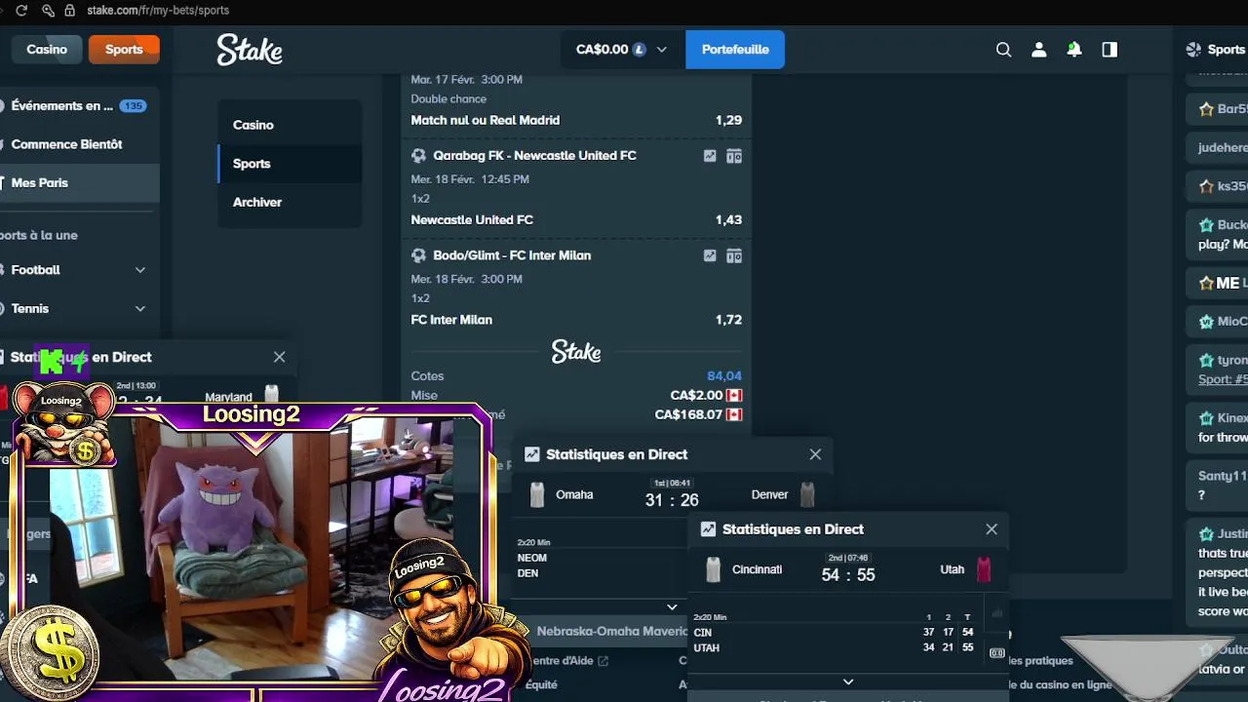Click chart icon in Cincinnati stats panel header
The image size is (1248, 702).
tap(709, 529)
